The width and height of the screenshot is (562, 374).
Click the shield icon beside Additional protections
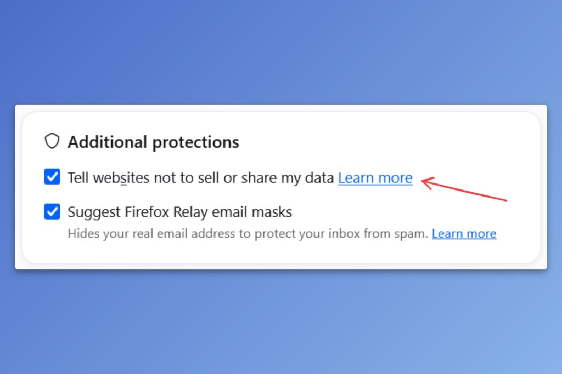[x=52, y=141]
